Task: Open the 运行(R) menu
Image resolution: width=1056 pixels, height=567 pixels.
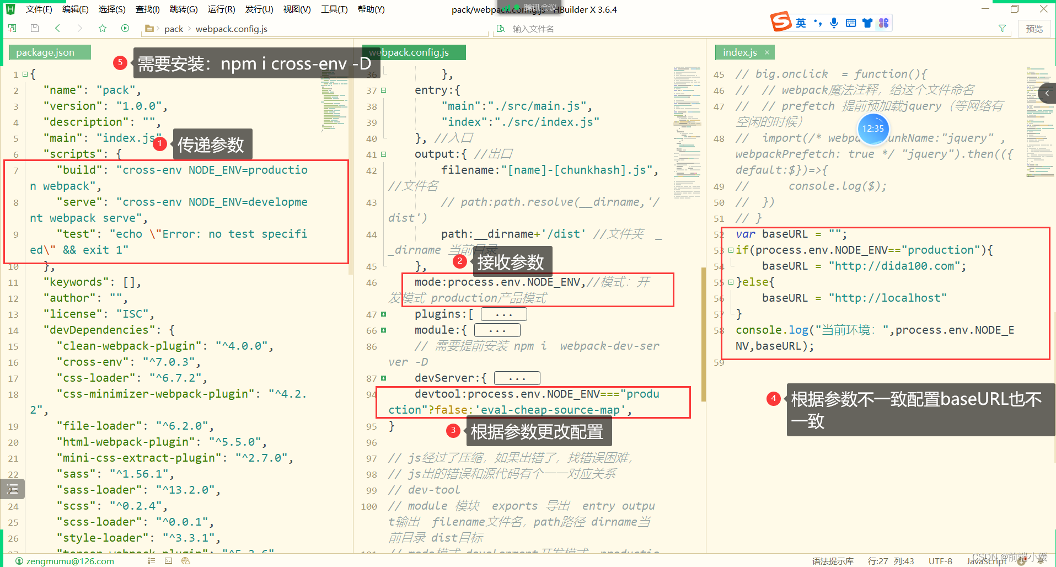Action: [x=221, y=9]
